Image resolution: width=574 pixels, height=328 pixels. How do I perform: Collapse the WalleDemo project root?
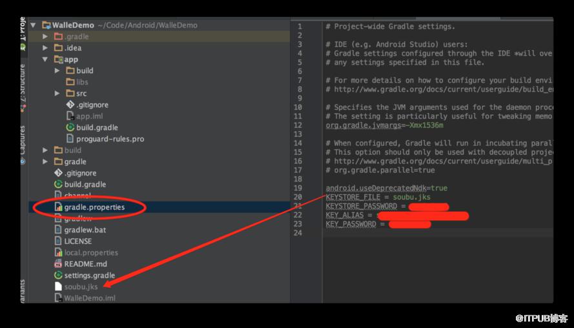point(34,25)
